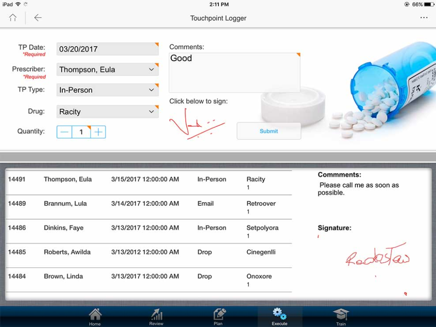Open the more options ellipsis menu
The width and height of the screenshot is (436, 327).
424,18
